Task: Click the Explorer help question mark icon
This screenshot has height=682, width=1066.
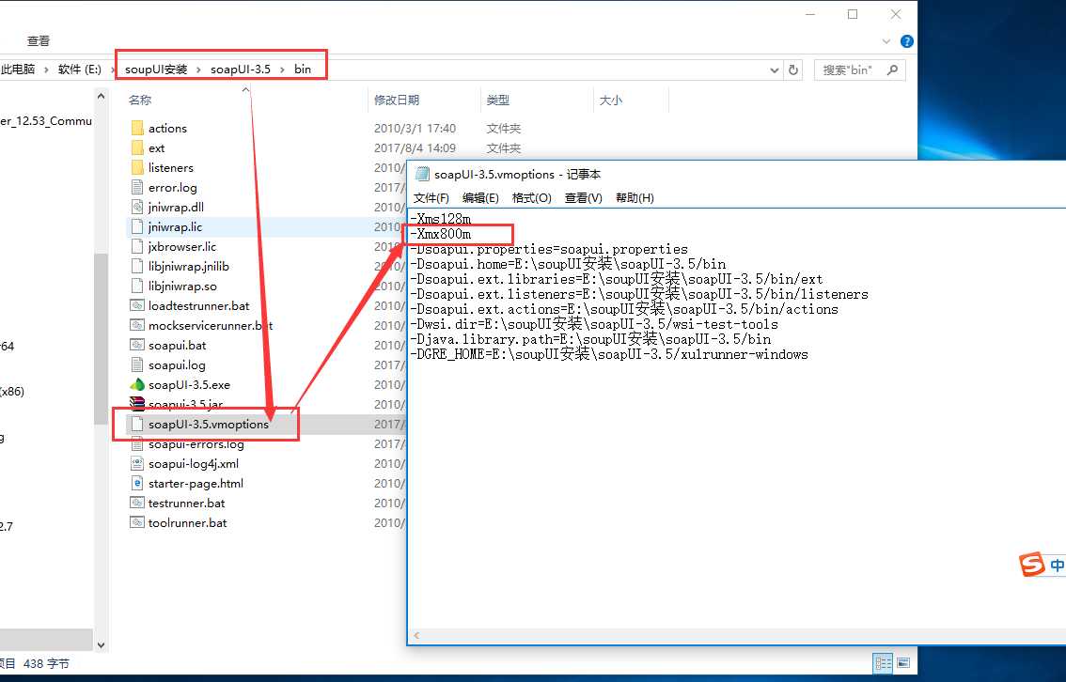Action: click(907, 41)
